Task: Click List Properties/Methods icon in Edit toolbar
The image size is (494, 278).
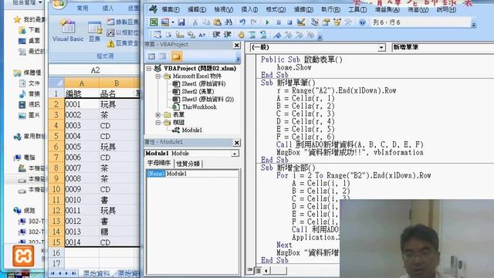Action: pos(157,35)
